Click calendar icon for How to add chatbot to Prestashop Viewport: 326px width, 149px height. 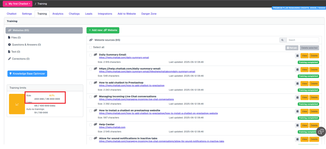click(x=297, y=83)
